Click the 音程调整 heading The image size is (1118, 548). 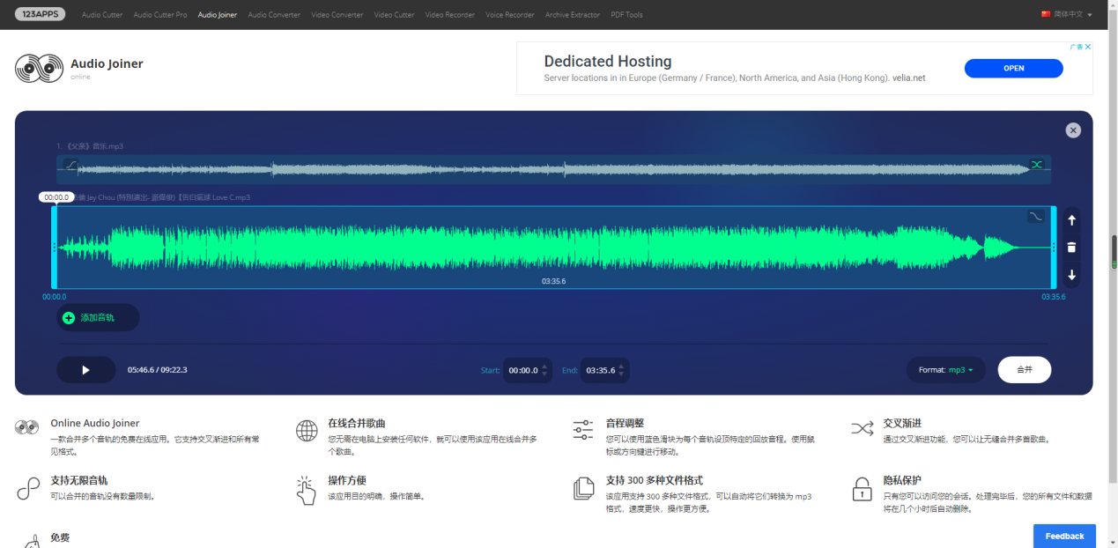coord(625,423)
